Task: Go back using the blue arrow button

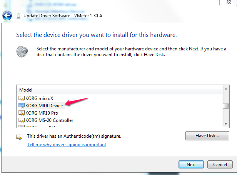Action: point(7,15)
